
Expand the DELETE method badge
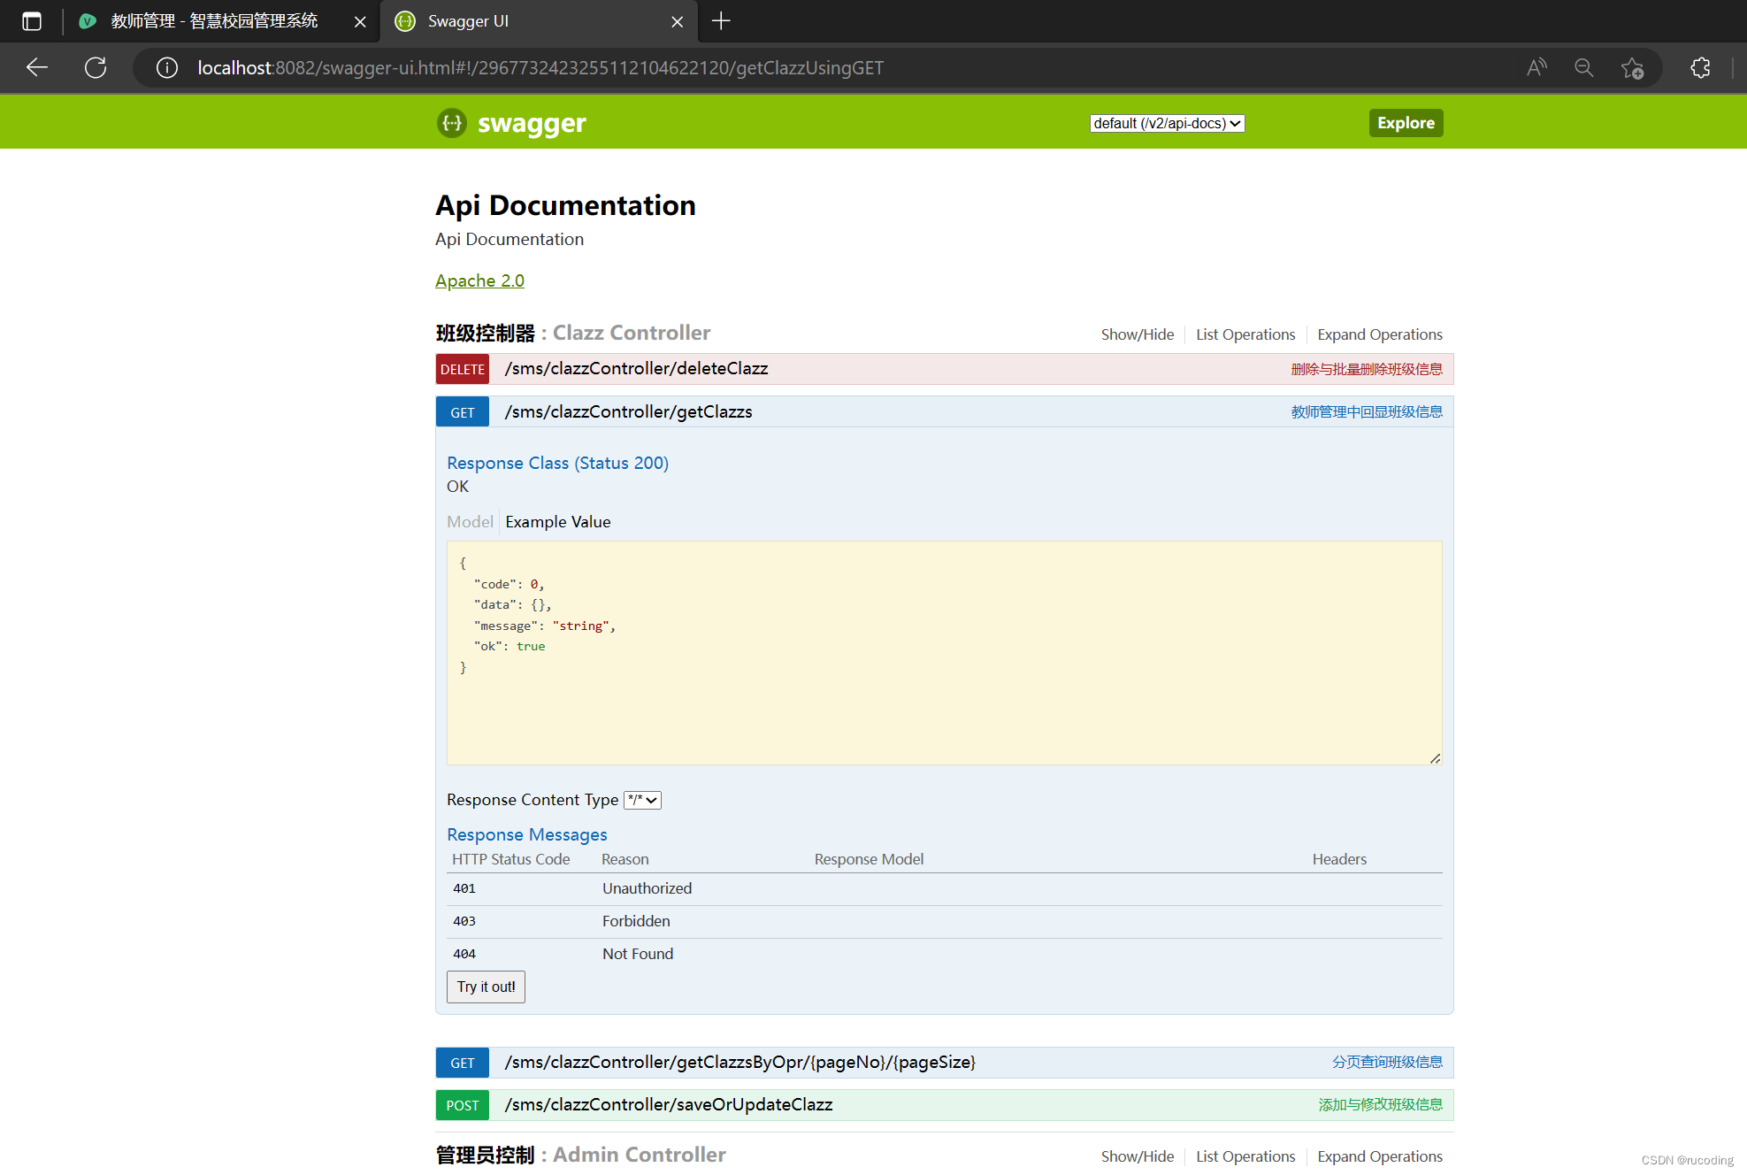point(462,369)
